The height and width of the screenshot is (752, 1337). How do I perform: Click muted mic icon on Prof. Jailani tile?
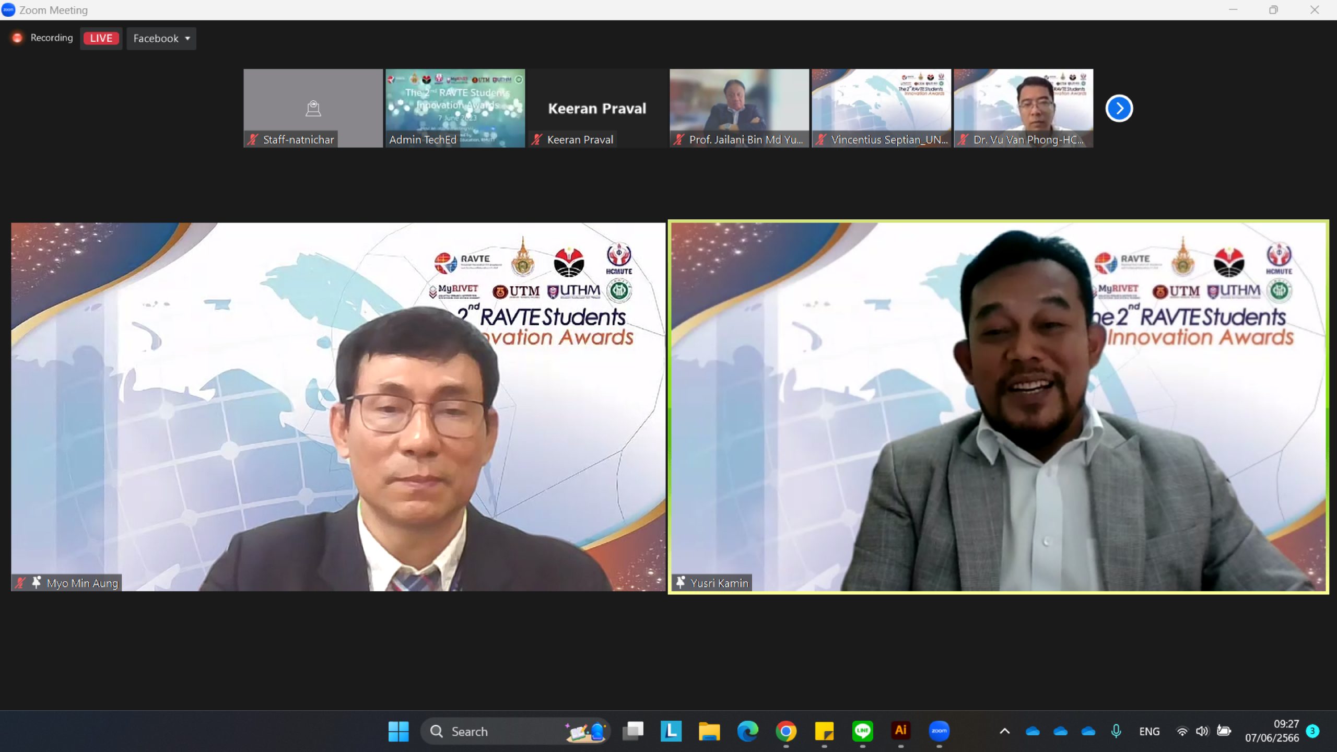click(679, 139)
